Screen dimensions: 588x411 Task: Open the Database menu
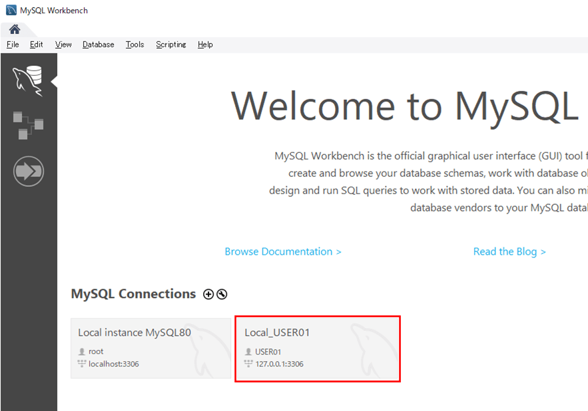(98, 45)
